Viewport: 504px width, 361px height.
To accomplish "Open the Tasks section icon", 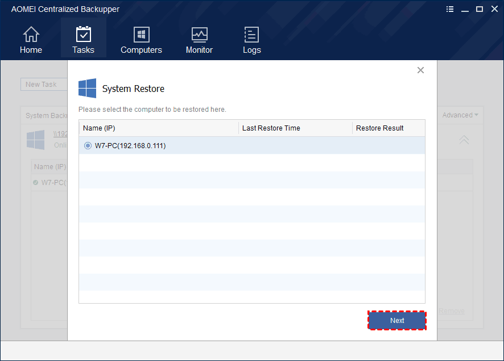I will [84, 35].
